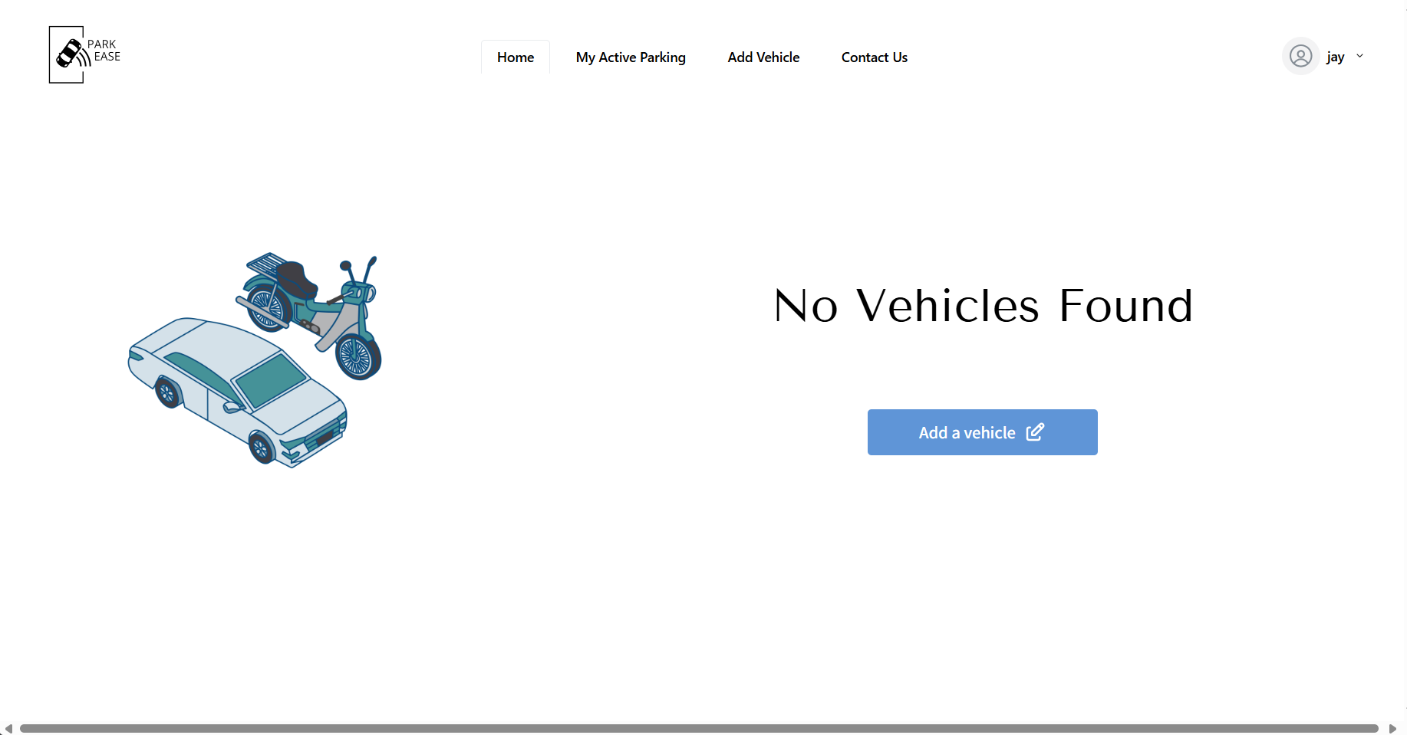The height and width of the screenshot is (735, 1407).
Task: Click the car's teal windshield
Action: tap(270, 379)
